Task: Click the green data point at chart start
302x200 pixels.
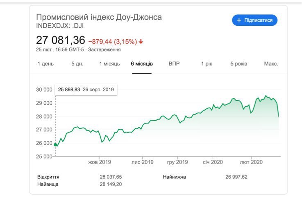Action: (x=55, y=145)
